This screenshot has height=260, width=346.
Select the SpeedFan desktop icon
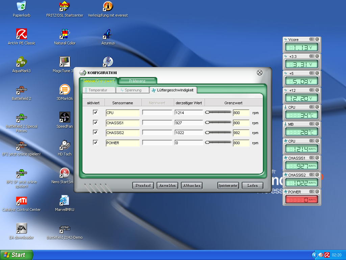click(x=65, y=120)
